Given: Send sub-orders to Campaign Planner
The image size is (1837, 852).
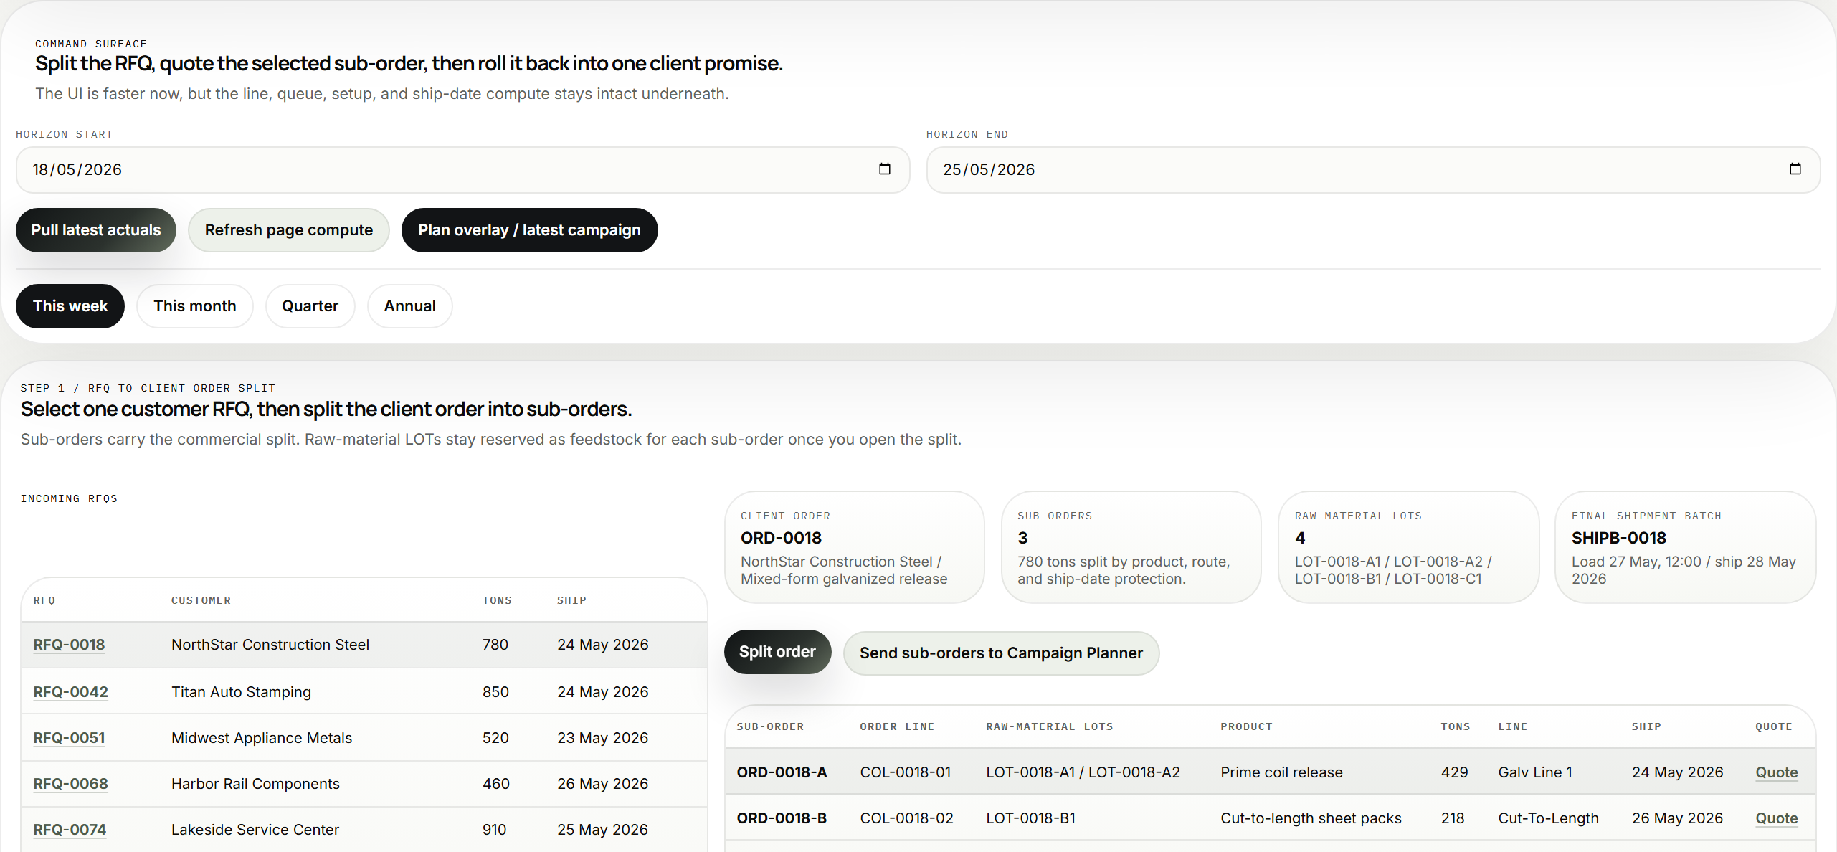Looking at the screenshot, I should (1001, 653).
